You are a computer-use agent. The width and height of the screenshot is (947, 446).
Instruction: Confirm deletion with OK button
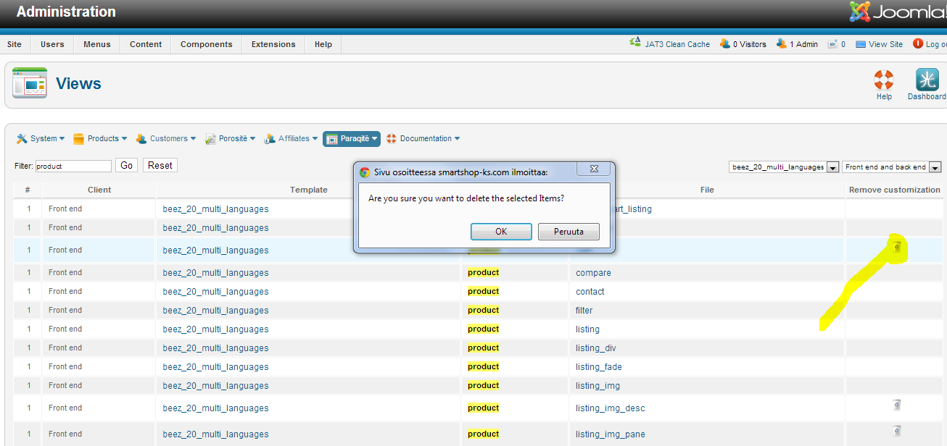click(501, 232)
